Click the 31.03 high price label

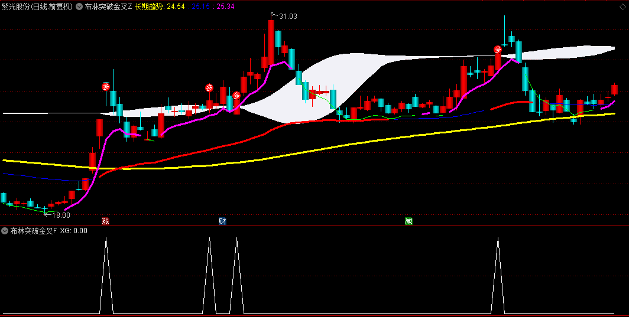point(288,17)
